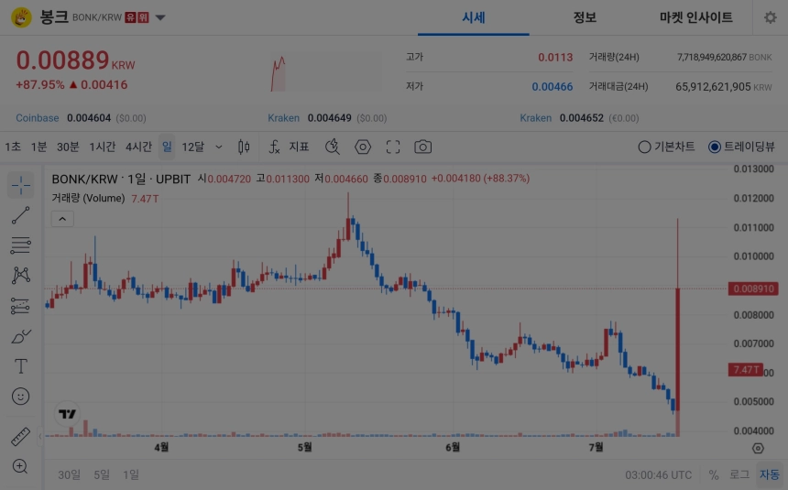This screenshot has width=788, height=490.
Task: Click the TradingView logo on chart
Action: (x=67, y=414)
